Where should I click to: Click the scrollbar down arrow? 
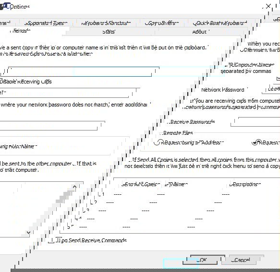tap(28, 232)
